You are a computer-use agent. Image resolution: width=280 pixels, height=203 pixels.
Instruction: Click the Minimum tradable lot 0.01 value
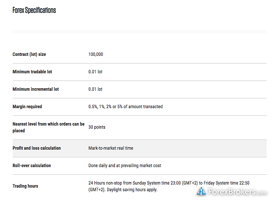click(95, 72)
